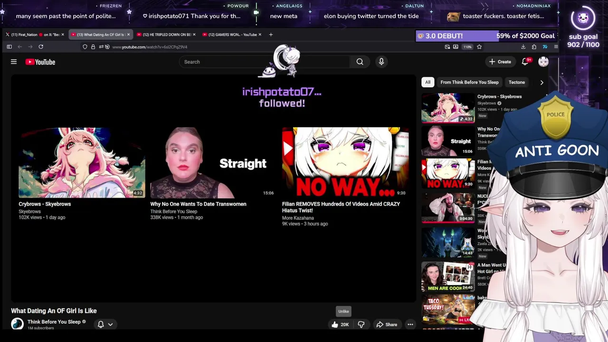
Task: Click the YouTube search magnifier button
Action: [360, 62]
